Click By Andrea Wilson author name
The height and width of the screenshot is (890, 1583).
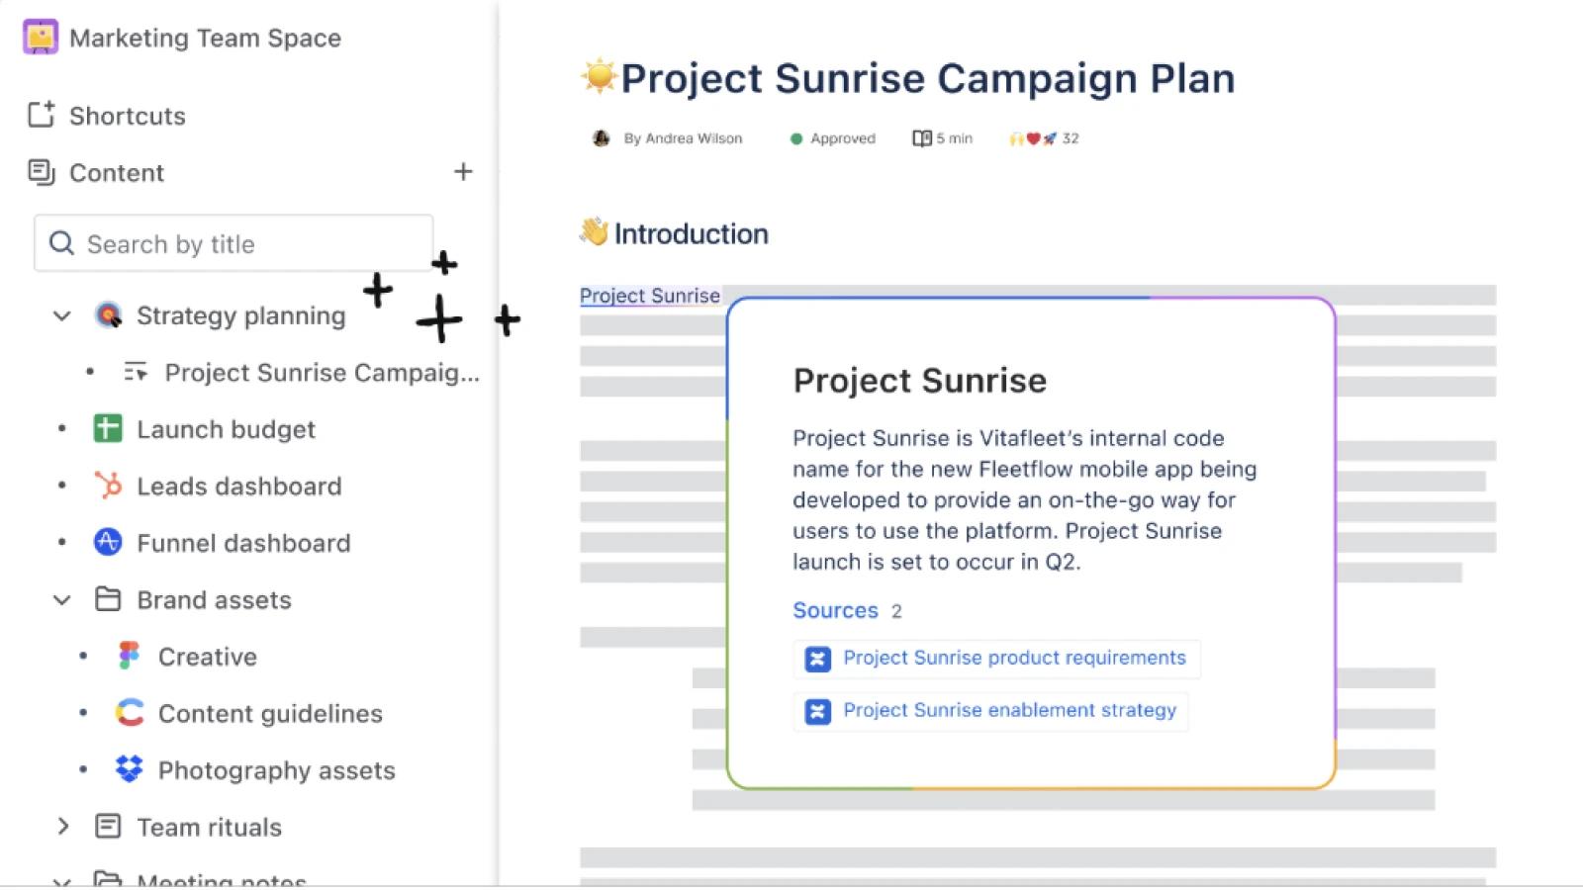click(x=683, y=138)
